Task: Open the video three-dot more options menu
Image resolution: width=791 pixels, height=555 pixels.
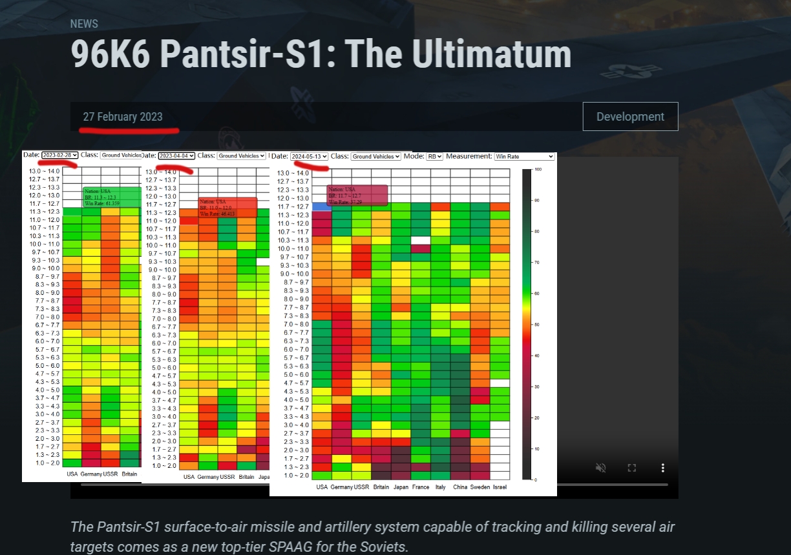Action: tap(662, 468)
